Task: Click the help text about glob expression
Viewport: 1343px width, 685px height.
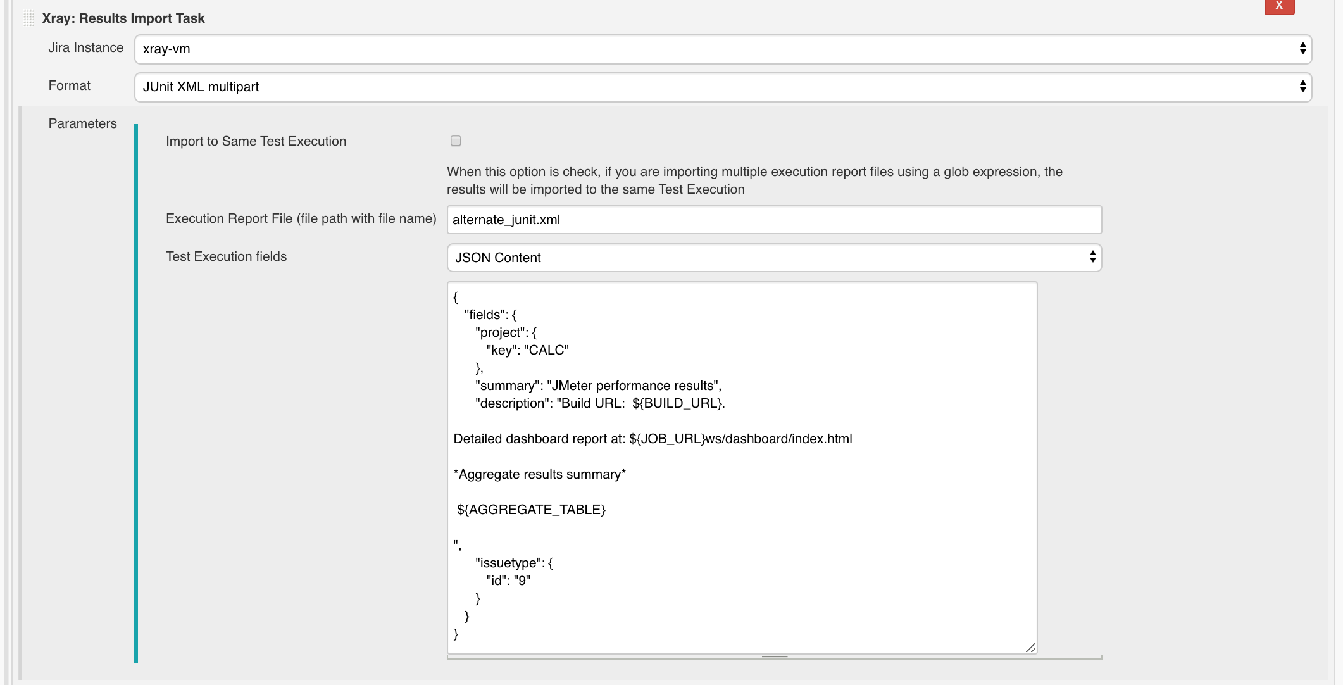Action: point(754,180)
